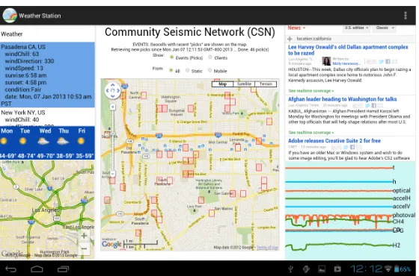Viewport: 419px width, 276px height.
Task: Click the optical sensor trace label
Action: 401,191
